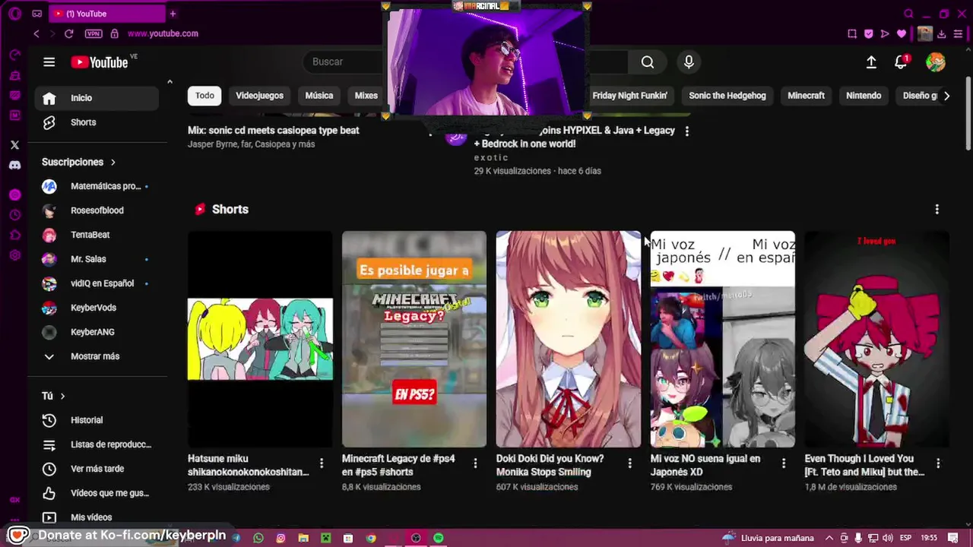Viewport: 973px width, 547px height.
Task: Reload the page
Action: (x=68, y=33)
